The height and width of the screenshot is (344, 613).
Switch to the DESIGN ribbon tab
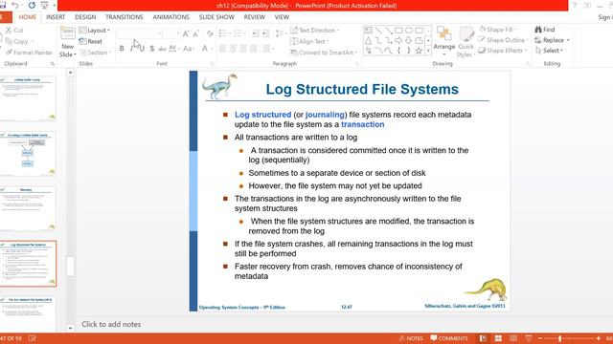coord(85,17)
